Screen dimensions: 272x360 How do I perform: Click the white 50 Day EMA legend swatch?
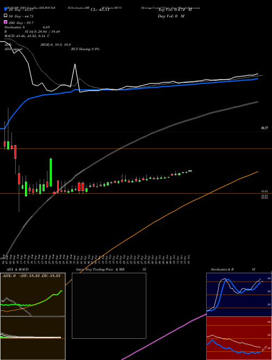[x=5, y=16]
